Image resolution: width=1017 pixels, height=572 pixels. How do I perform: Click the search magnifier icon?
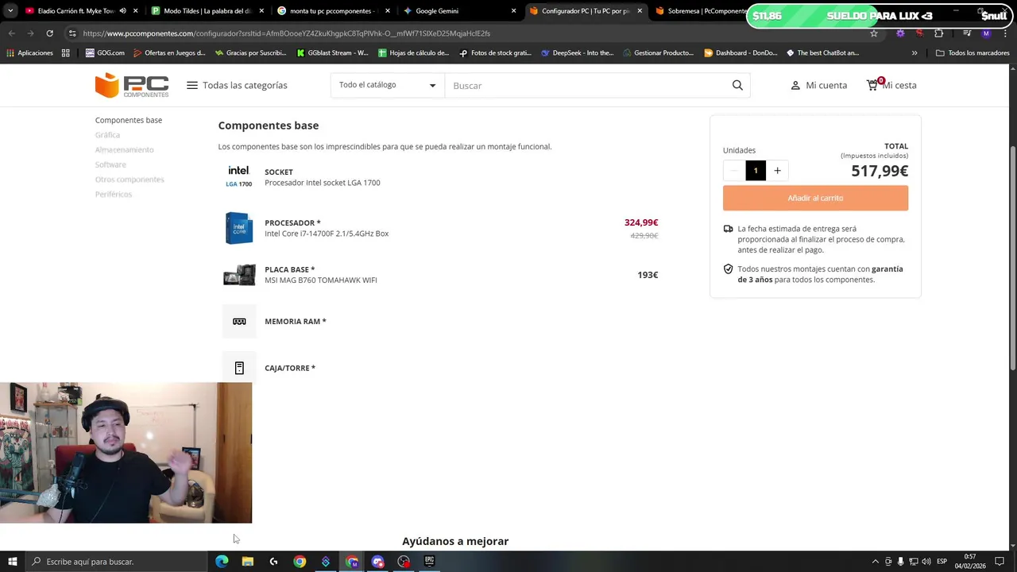tap(737, 85)
